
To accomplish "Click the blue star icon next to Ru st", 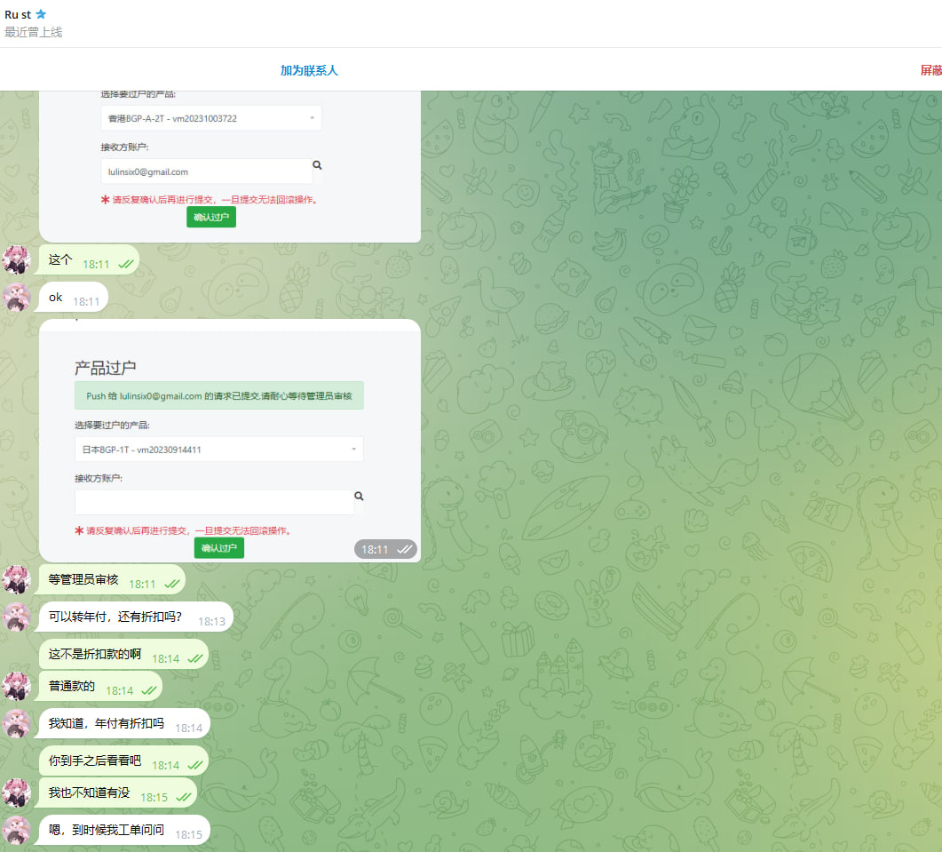I will tap(41, 14).
